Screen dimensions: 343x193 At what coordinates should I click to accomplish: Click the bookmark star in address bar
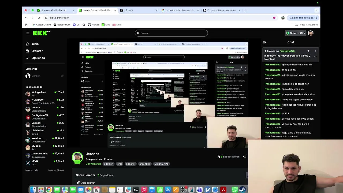(x=274, y=18)
